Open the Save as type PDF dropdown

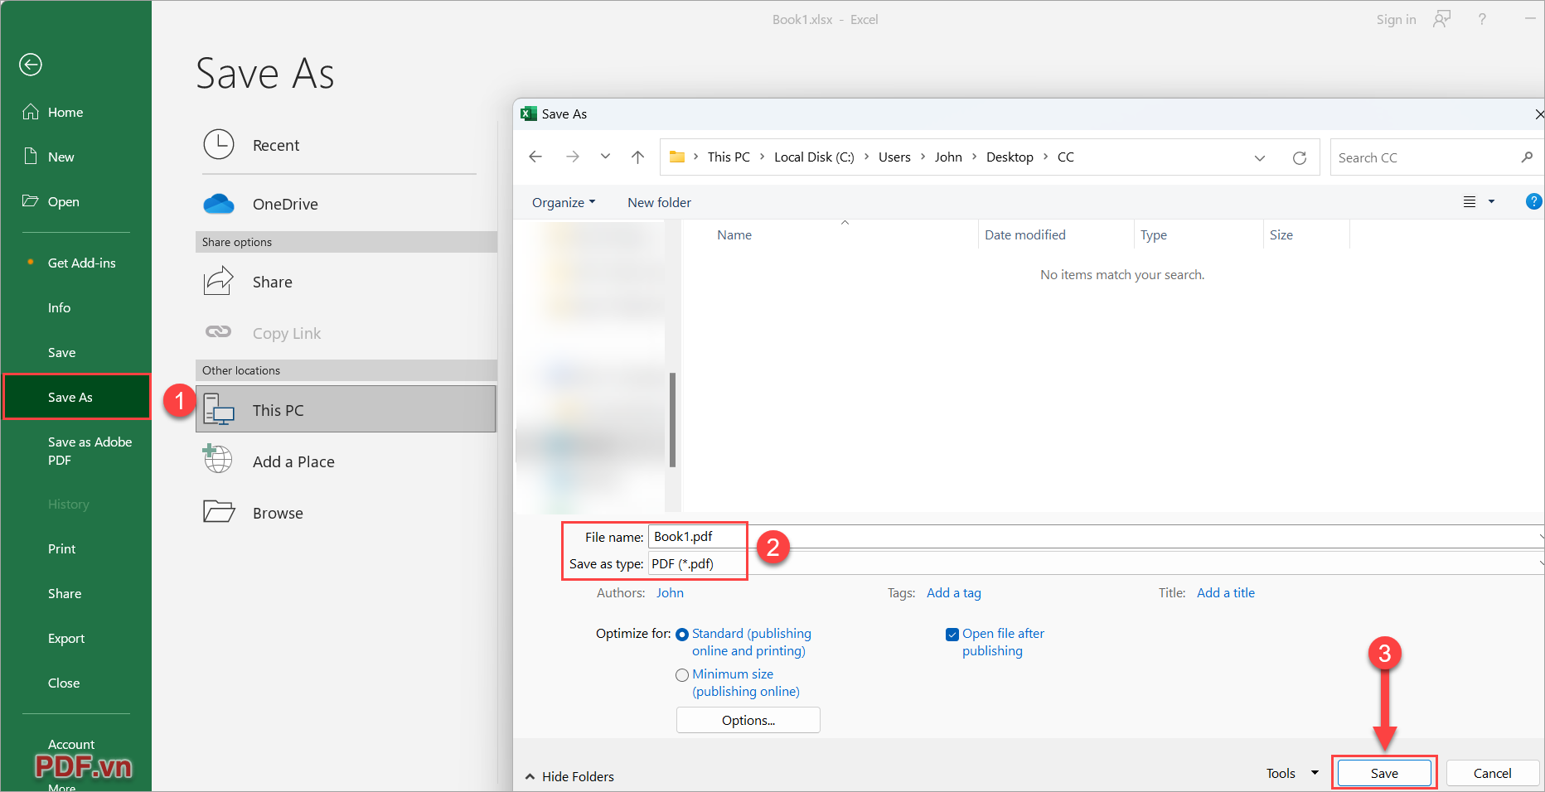point(1096,563)
